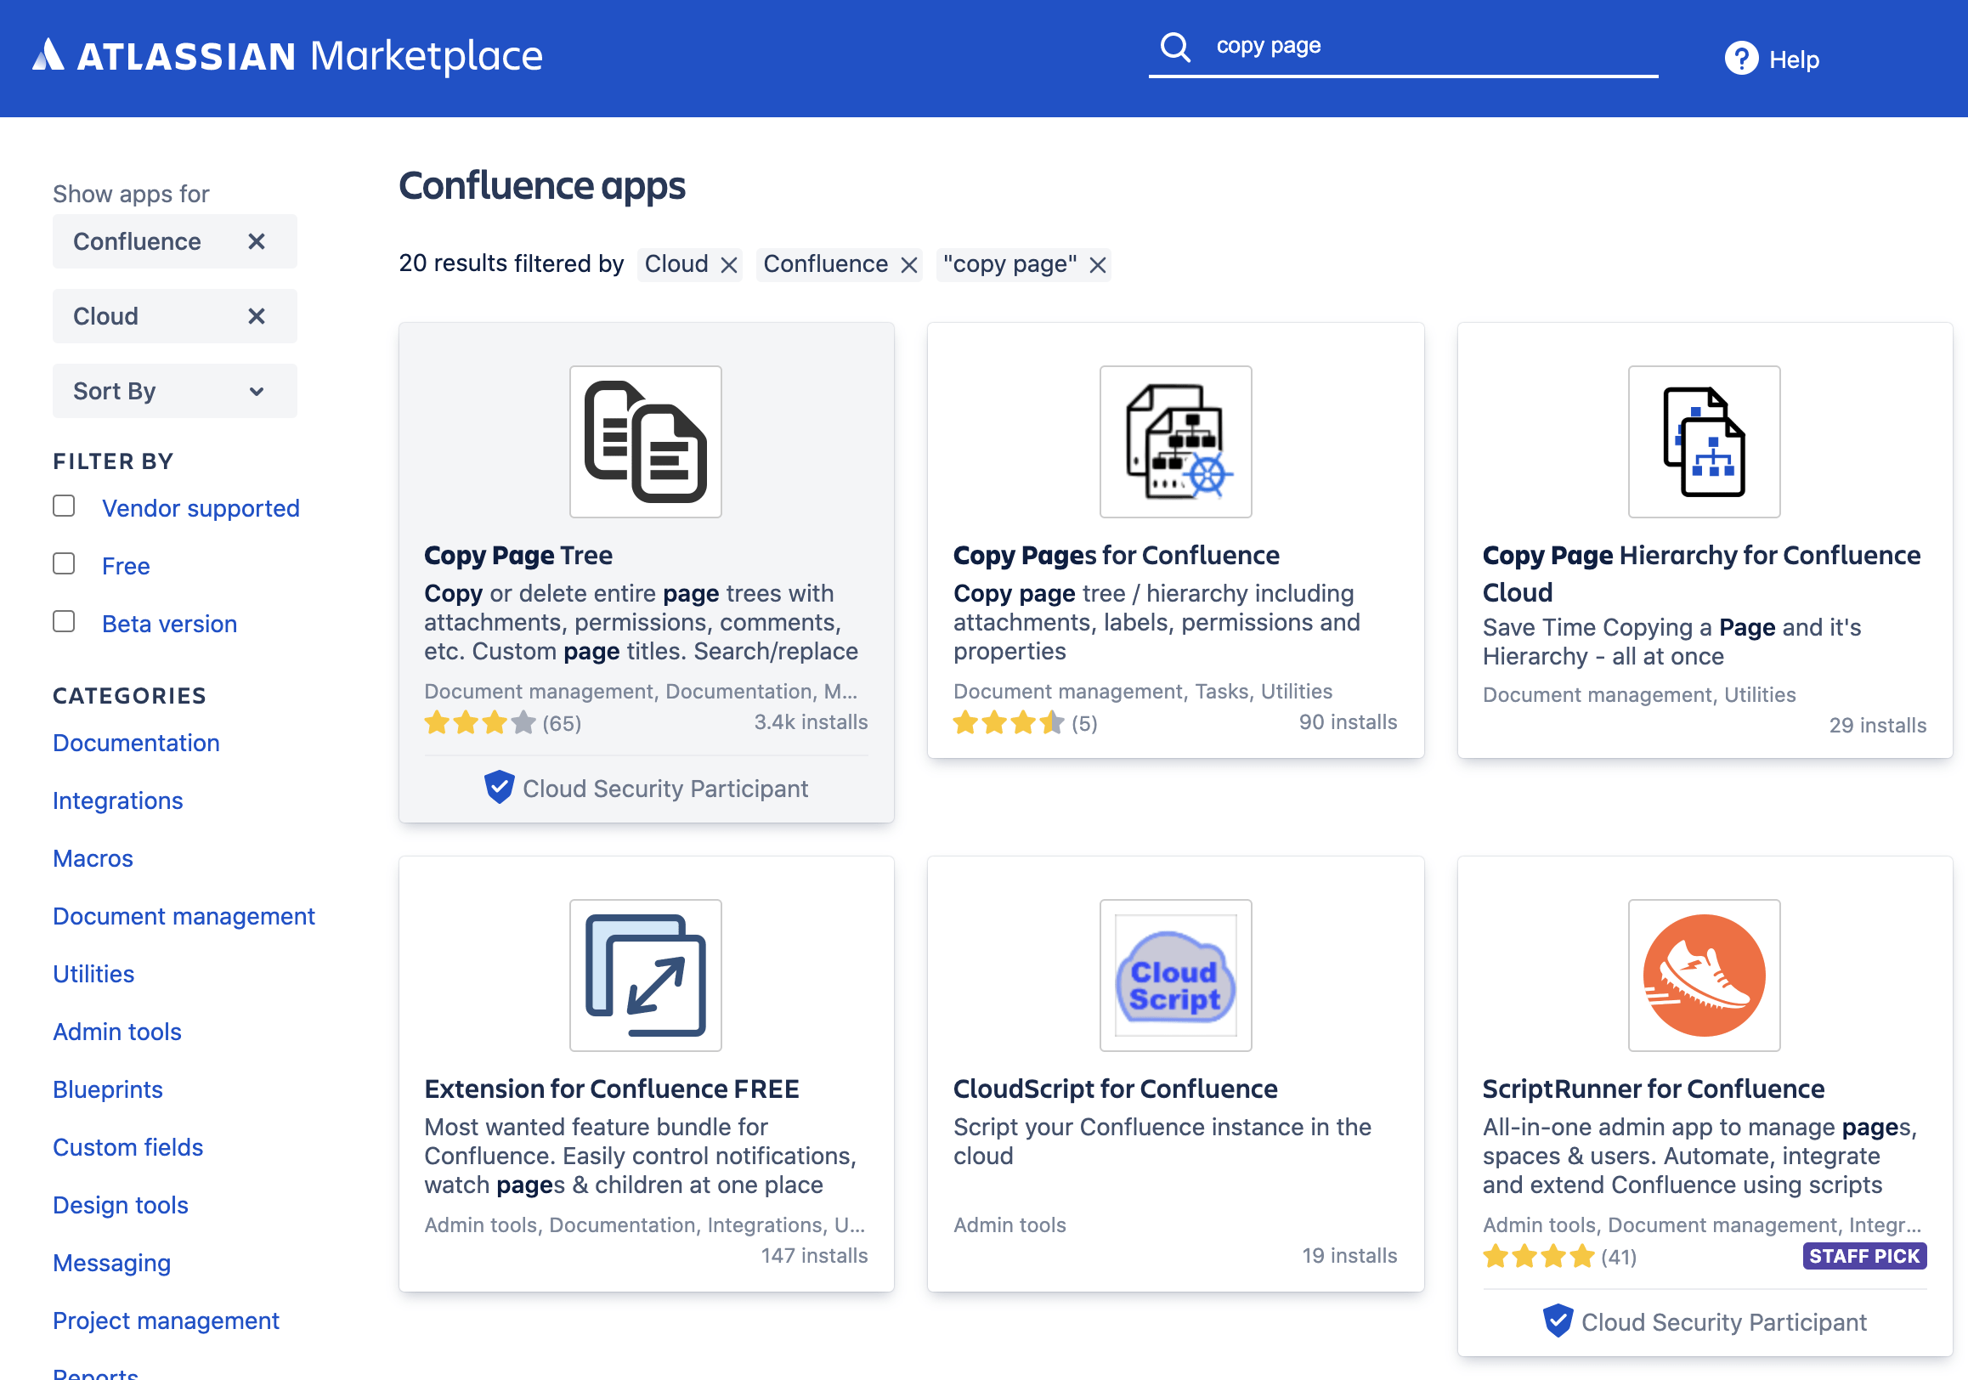The image size is (1968, 1380).
Task: Open the Sort By dropdown
Action: pyautogui.click(x=174, y=391)
